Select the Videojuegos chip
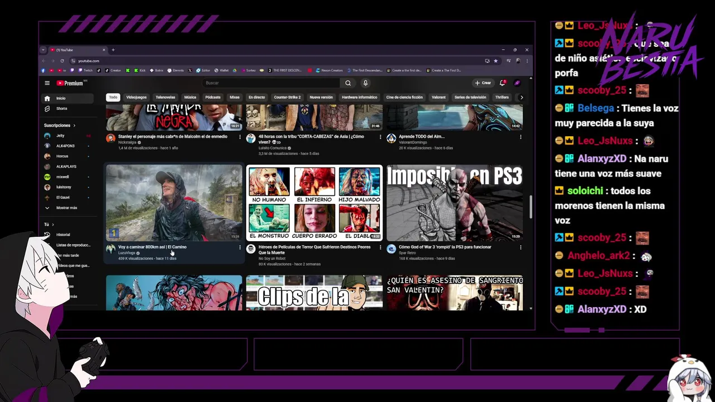The image size is (715, 402). [x=136, y=97]
